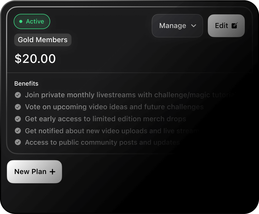Open the Manage dropdown menu
Screen dimensions: 259x214
click(177, 26)
